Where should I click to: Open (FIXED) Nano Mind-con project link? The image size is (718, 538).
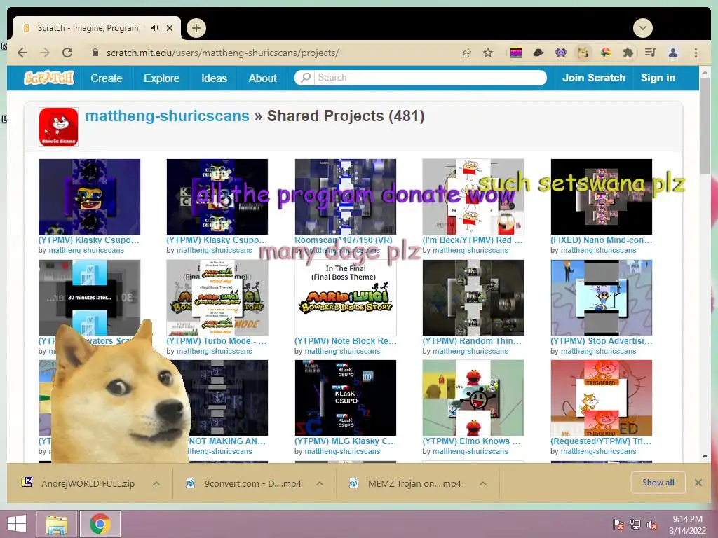click(x=601, y=240)
